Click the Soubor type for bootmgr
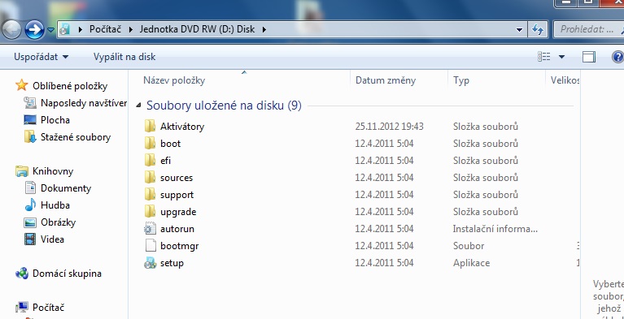Image resolution: width=624 pixels, height=319 pixels. pyautogui.click(x=469, y=246)
